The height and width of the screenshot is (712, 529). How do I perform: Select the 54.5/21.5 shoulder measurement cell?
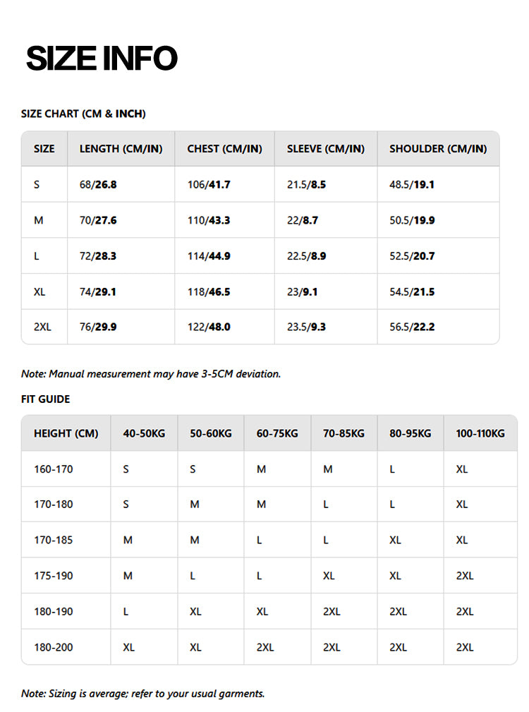[412, 291]
